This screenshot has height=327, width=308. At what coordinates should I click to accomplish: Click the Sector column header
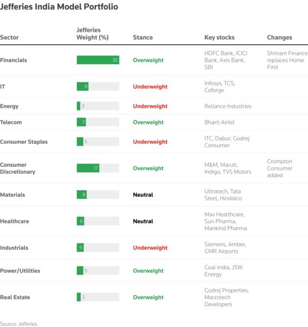tap(9, 37)
